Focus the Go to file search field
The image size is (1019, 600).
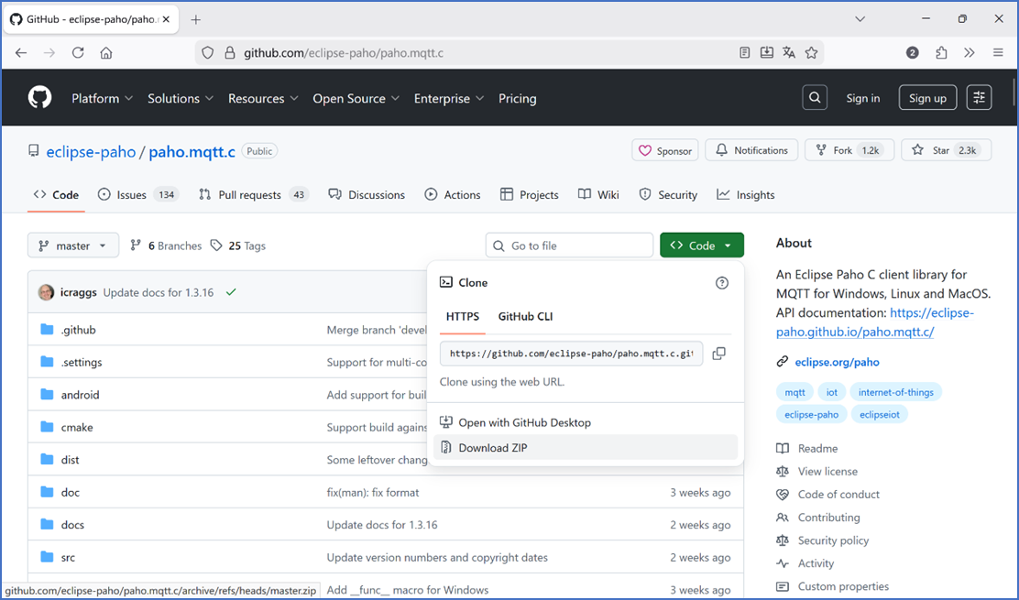point(569,245)
